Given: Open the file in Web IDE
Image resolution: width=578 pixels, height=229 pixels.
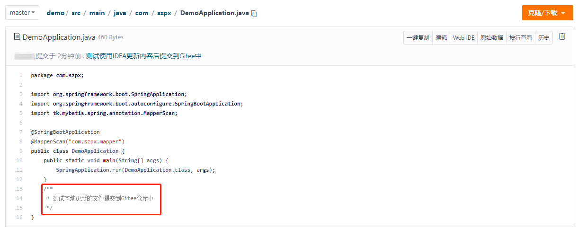Looking at the screenshot, I should click(463, 38).
